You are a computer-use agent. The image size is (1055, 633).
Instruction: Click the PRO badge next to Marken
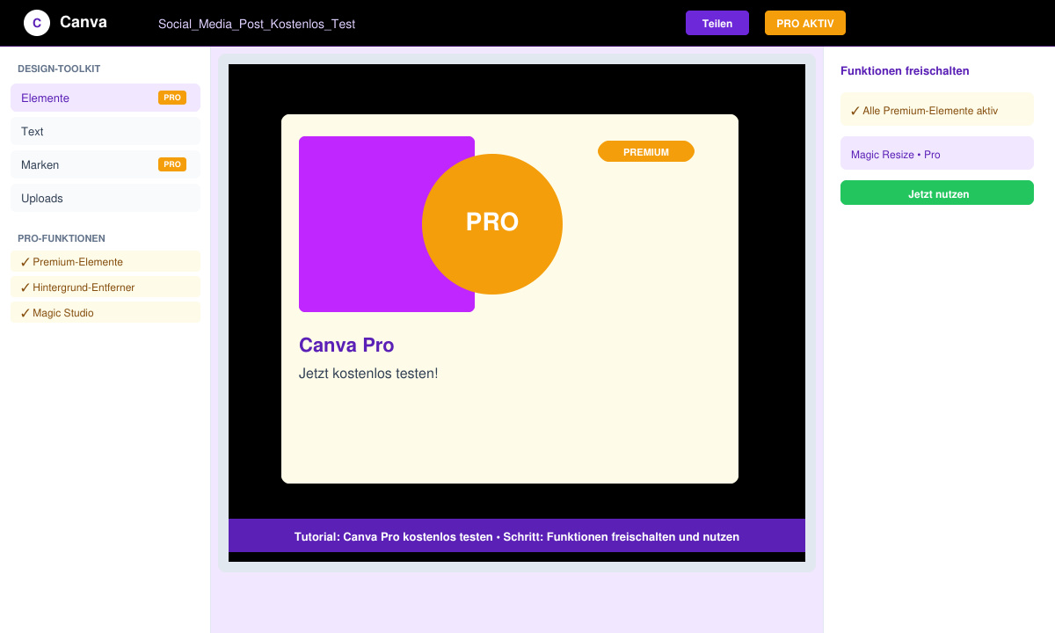(172, 164)
